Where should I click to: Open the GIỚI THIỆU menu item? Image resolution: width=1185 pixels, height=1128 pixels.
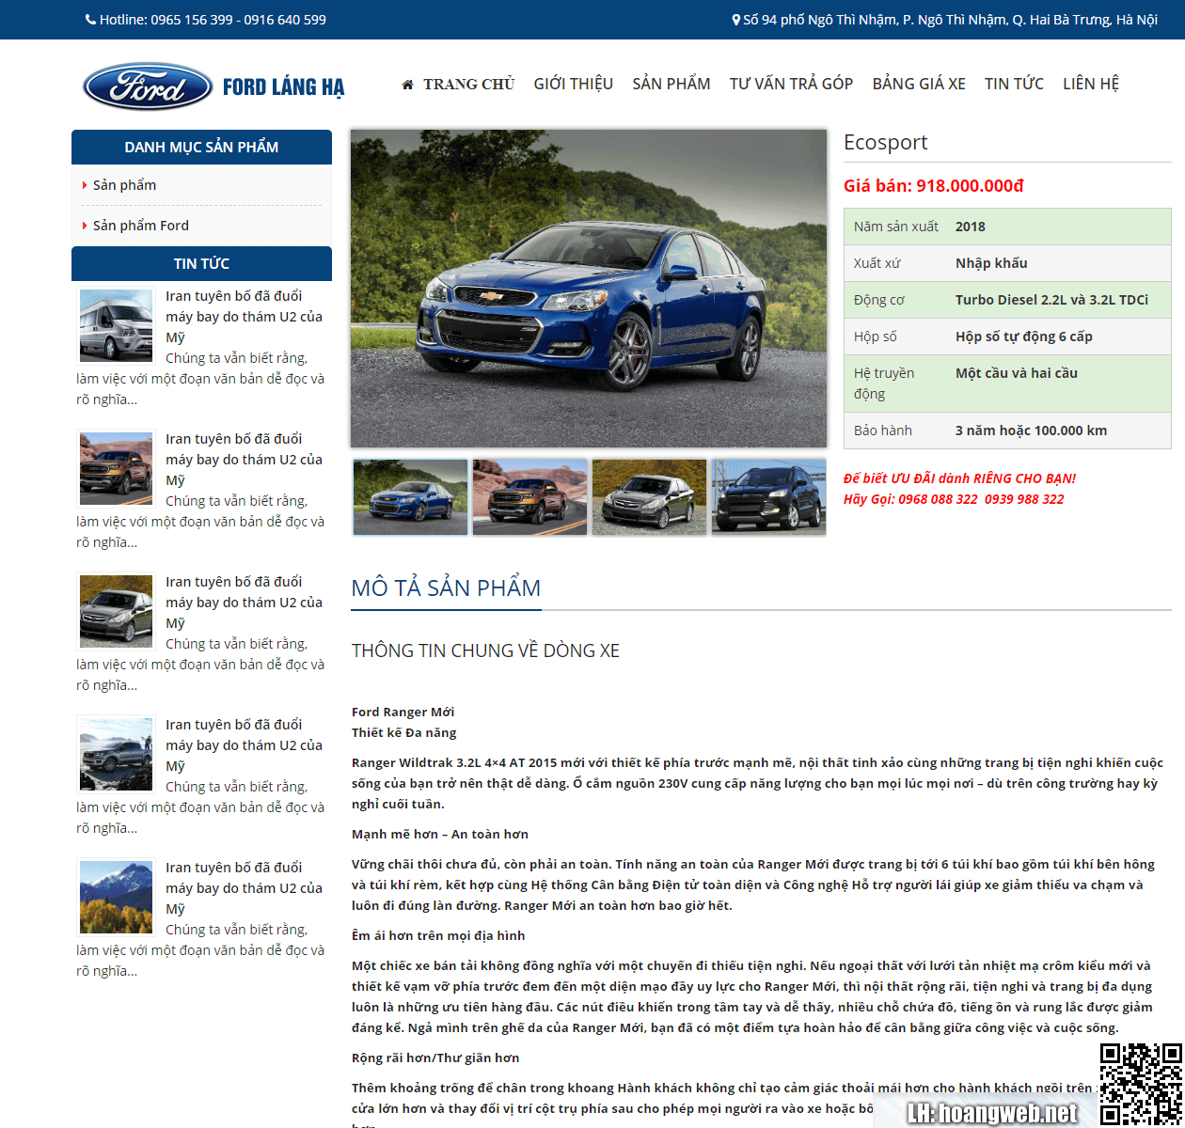[573, 84]
